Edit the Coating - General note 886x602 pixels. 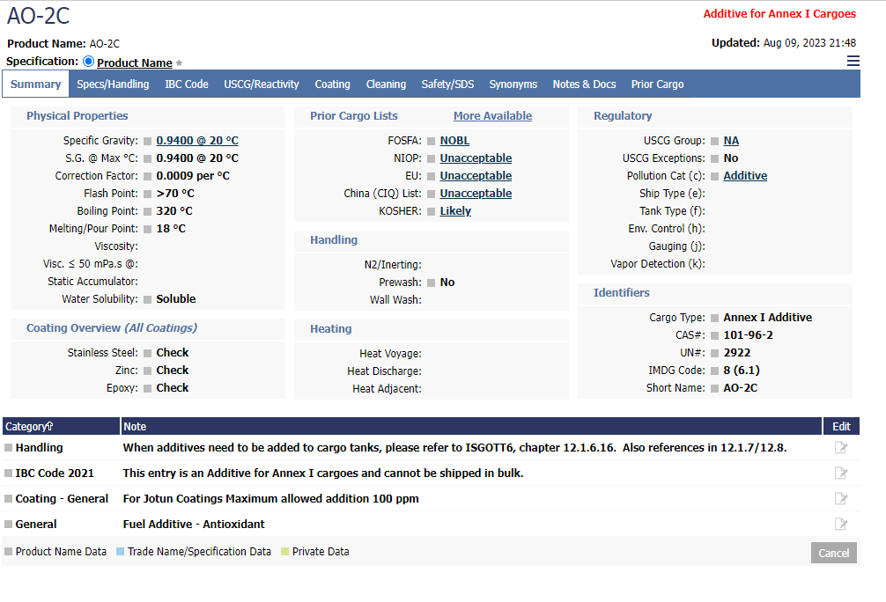pyautogui.click(x=841, y=499)
